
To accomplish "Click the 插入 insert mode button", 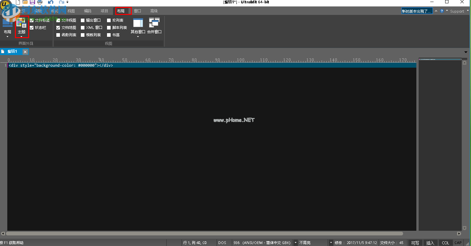I will [430, 243].
